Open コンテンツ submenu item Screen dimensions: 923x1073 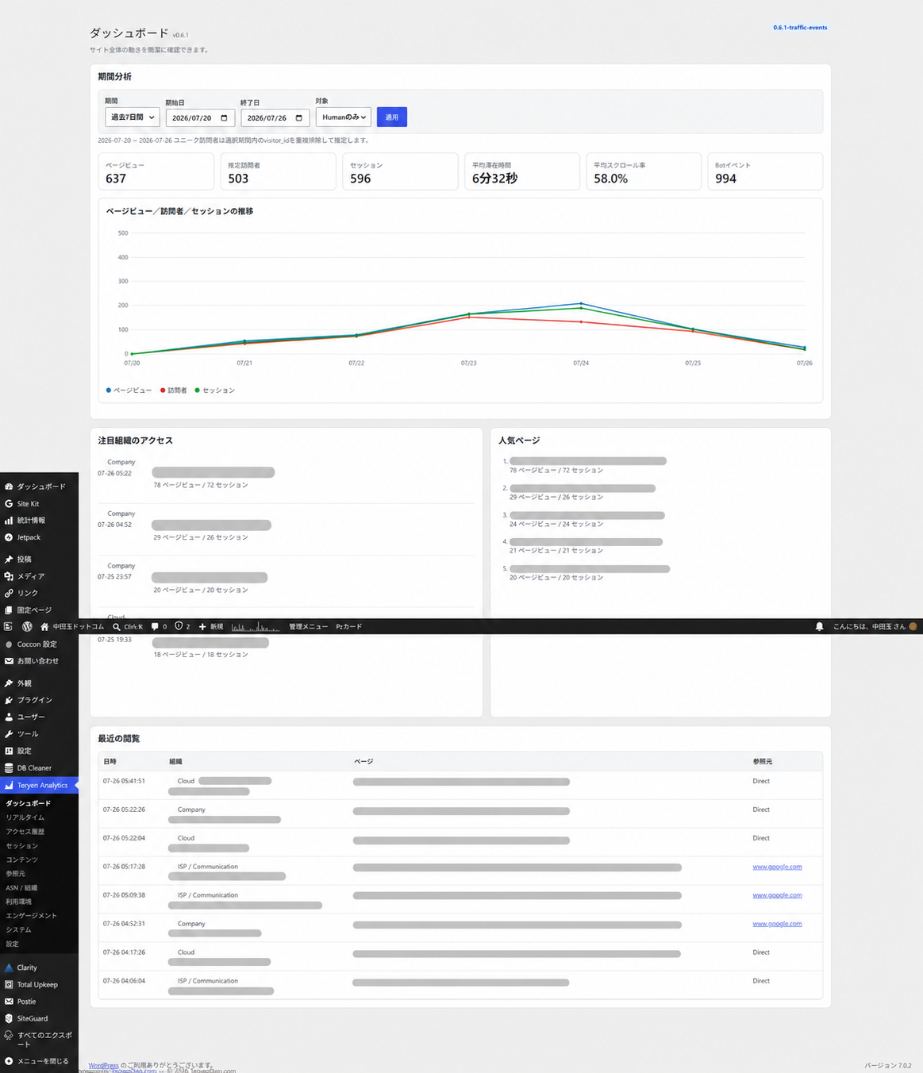(x=22, y=860)
